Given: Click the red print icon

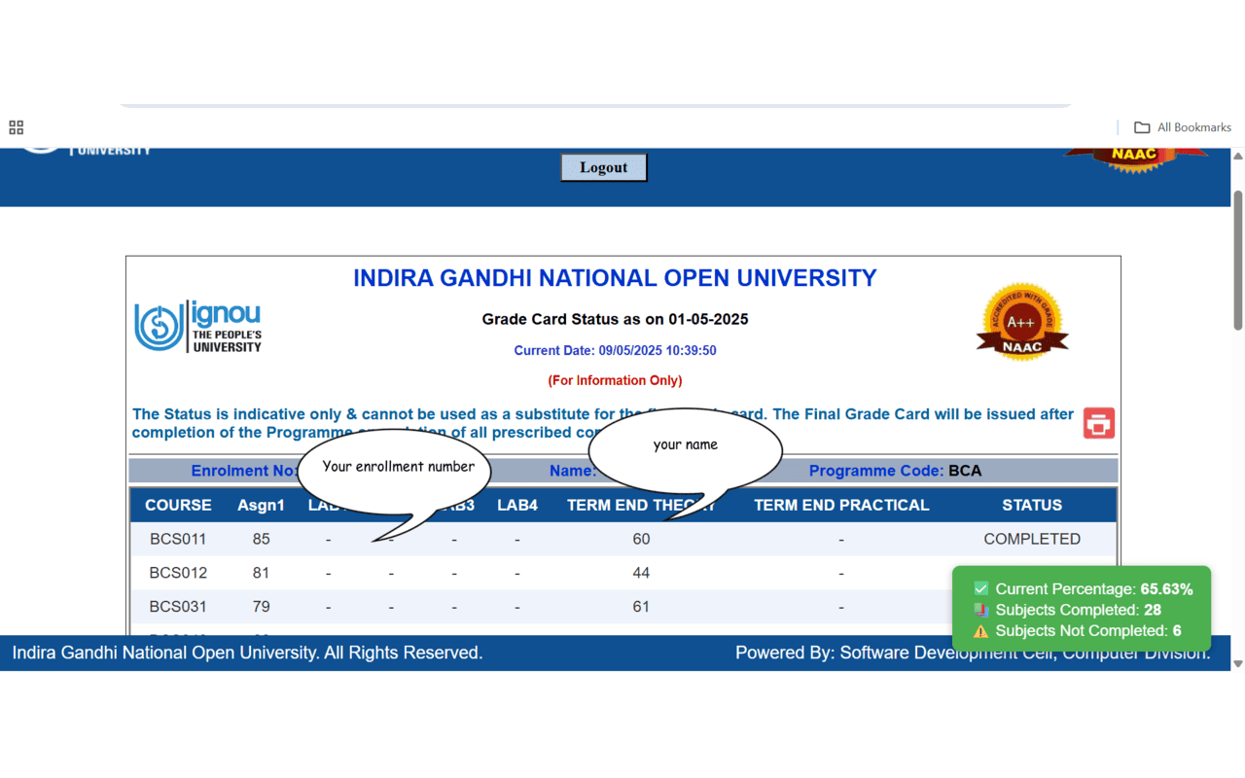Looking at the screenshot, I should [1098, 423].
